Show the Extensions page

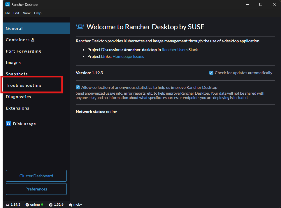tap(36, 108)
